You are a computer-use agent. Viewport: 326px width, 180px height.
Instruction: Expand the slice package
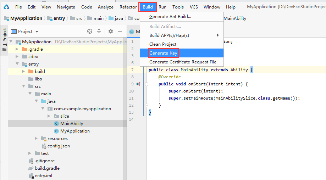49,116
